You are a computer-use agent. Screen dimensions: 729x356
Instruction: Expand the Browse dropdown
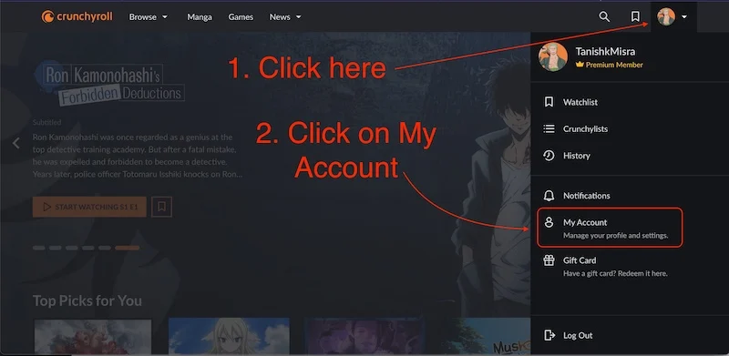tap(149, 16)
